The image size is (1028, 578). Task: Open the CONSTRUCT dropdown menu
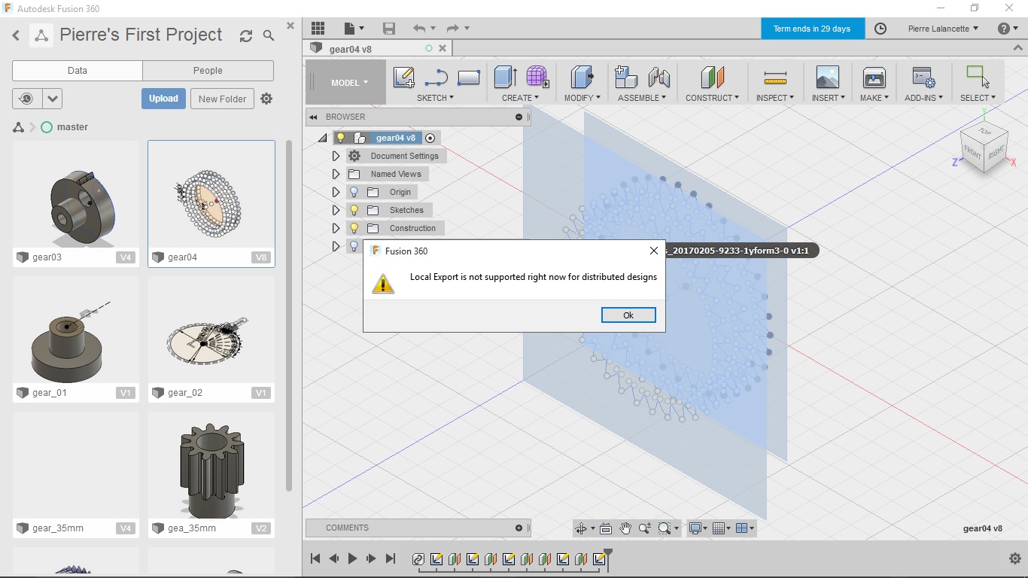[x=712, y=98]
